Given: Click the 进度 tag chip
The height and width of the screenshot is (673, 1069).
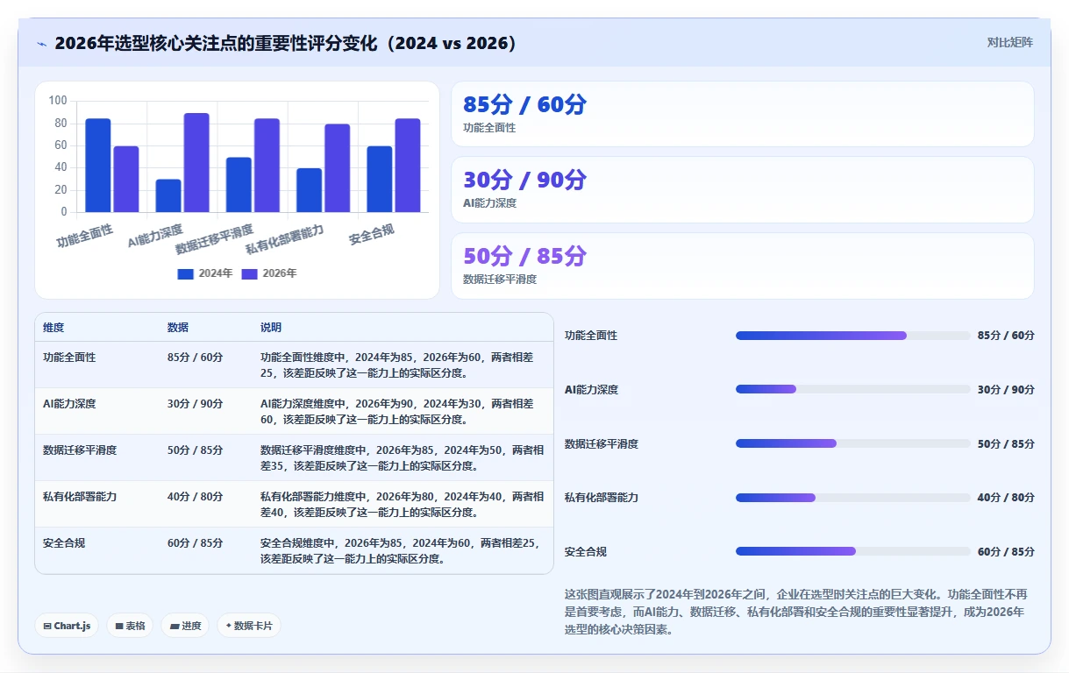Looking at the screenshot, I should [185, 626].
